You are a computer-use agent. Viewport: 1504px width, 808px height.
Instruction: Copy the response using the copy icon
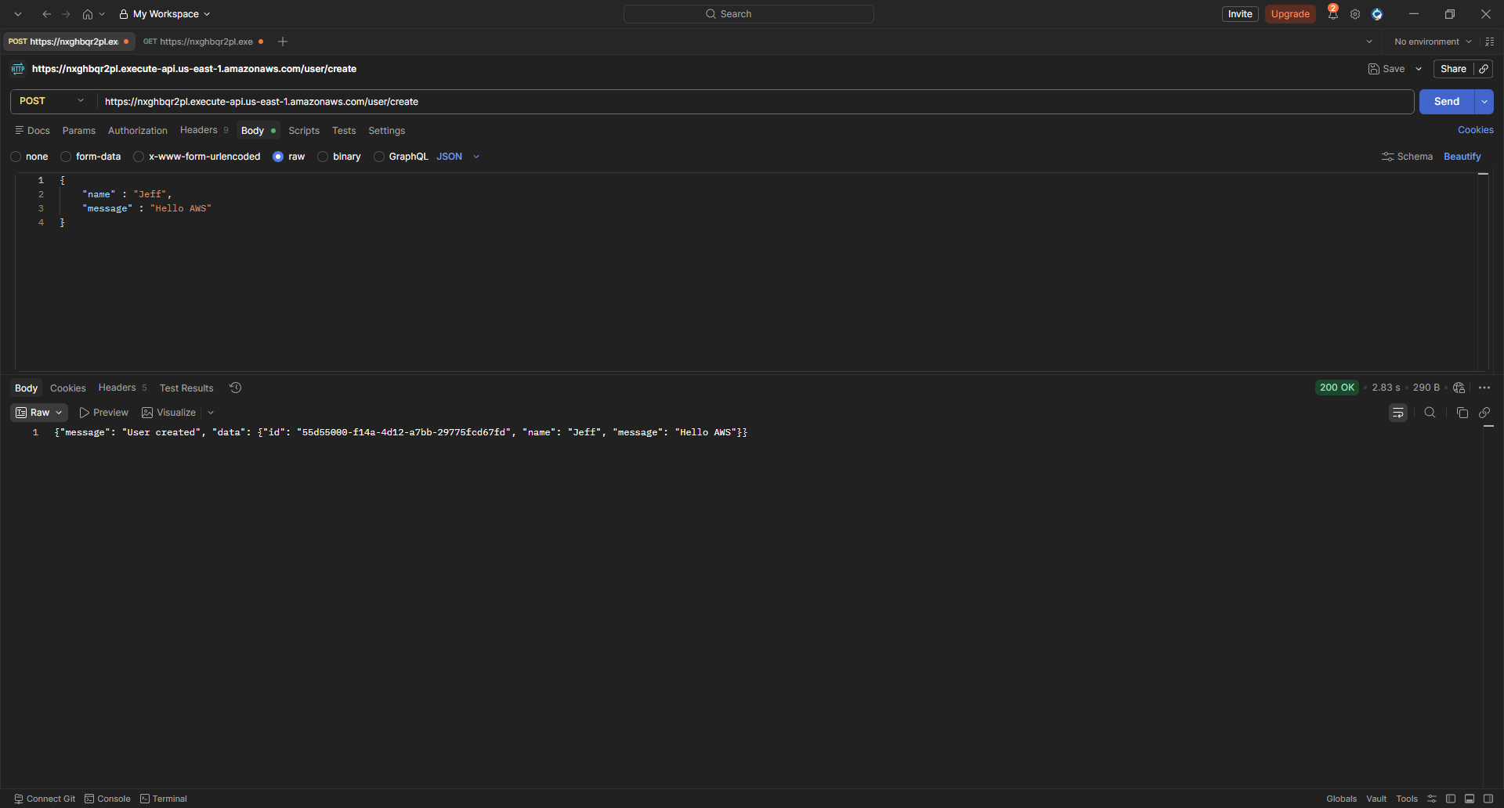coord(1462,413)
